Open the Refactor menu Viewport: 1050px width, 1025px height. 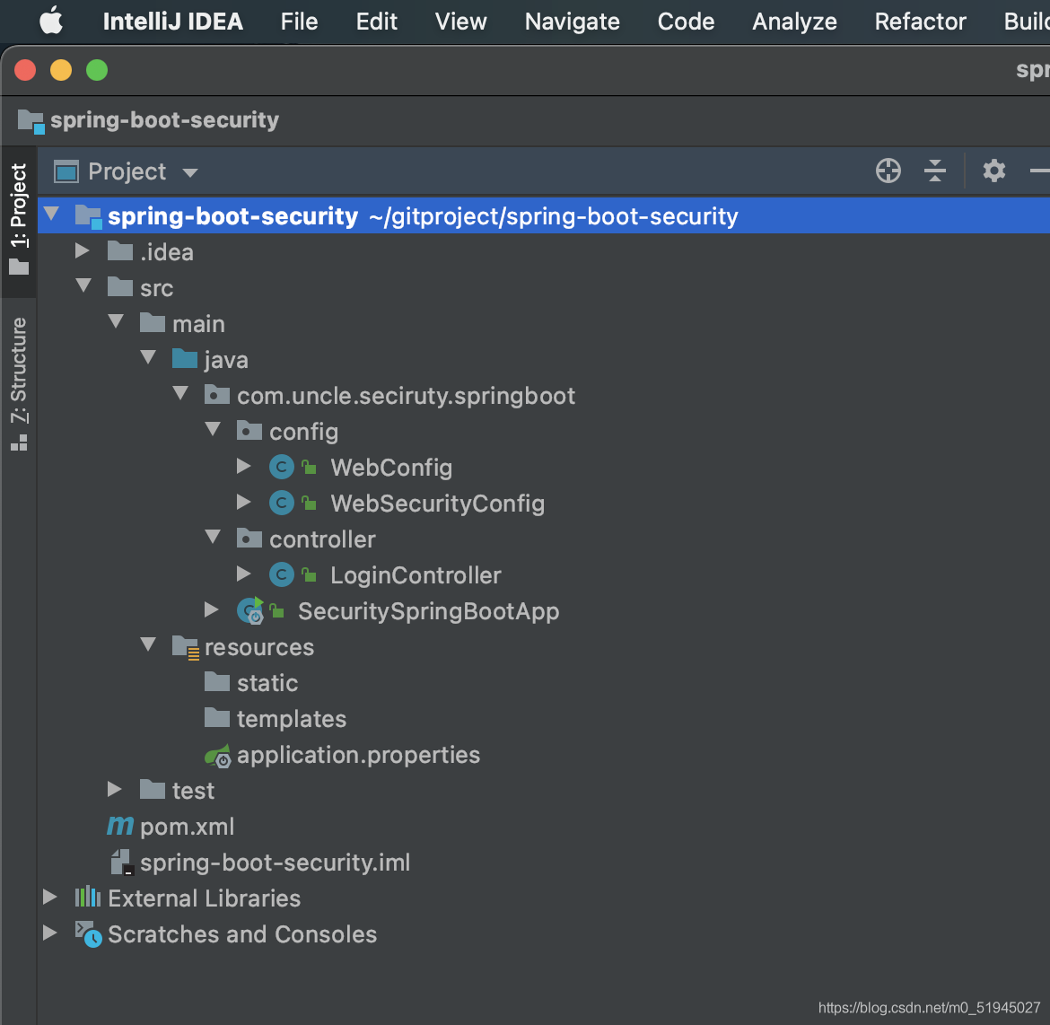tap(920, 22)
